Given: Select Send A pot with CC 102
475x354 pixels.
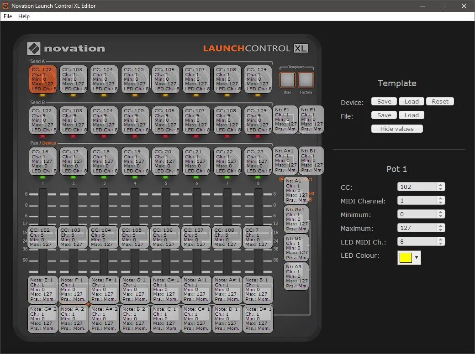Looking at the screenshot, I should (x=43, y=79).
